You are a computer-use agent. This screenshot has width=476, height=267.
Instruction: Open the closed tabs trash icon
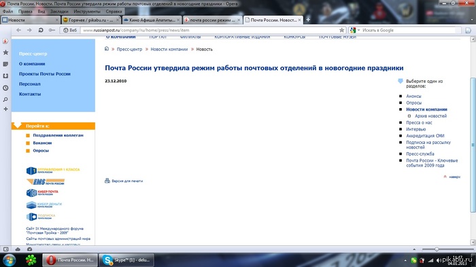471,20
